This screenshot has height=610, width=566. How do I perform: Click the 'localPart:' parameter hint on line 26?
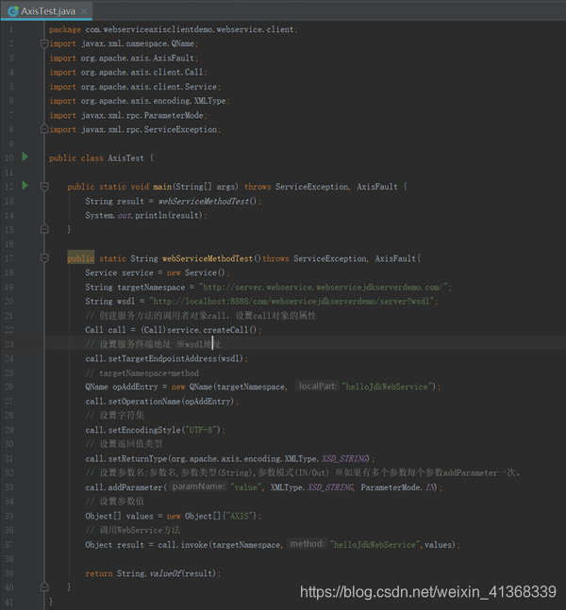pos(317,386)
